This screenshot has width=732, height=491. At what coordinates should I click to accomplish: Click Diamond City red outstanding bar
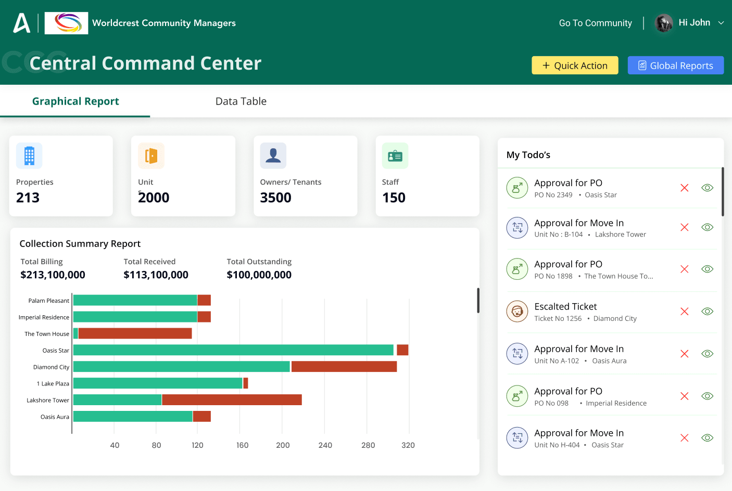tap(344, 367)
